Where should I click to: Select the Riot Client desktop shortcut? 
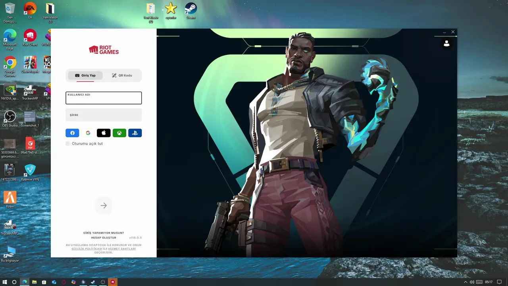coord(30,38)
